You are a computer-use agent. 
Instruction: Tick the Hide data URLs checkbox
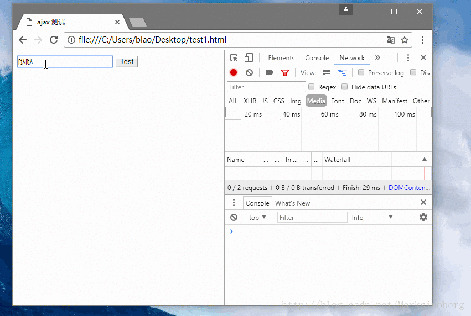345,87
